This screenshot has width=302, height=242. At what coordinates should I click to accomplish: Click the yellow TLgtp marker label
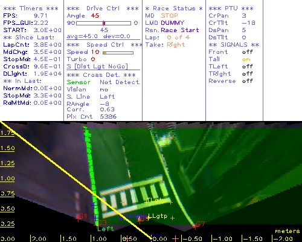[x=156, y=200]
